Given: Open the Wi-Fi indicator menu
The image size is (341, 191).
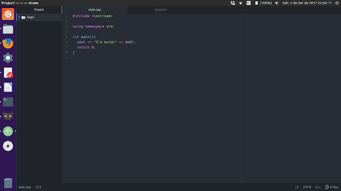Looking at the screenshot, I should (x=241, y=3).
